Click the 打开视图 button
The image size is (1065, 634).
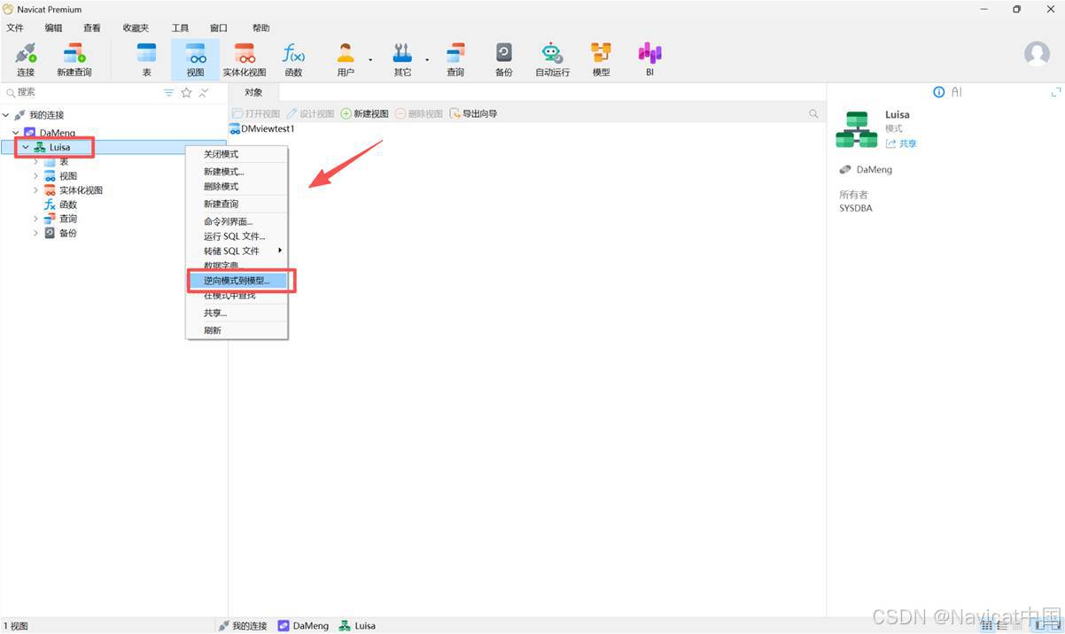tap(256, 113)
